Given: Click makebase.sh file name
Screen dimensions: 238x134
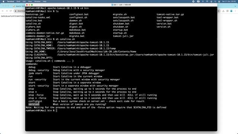Looking at the screenshot, I should 77,33.
